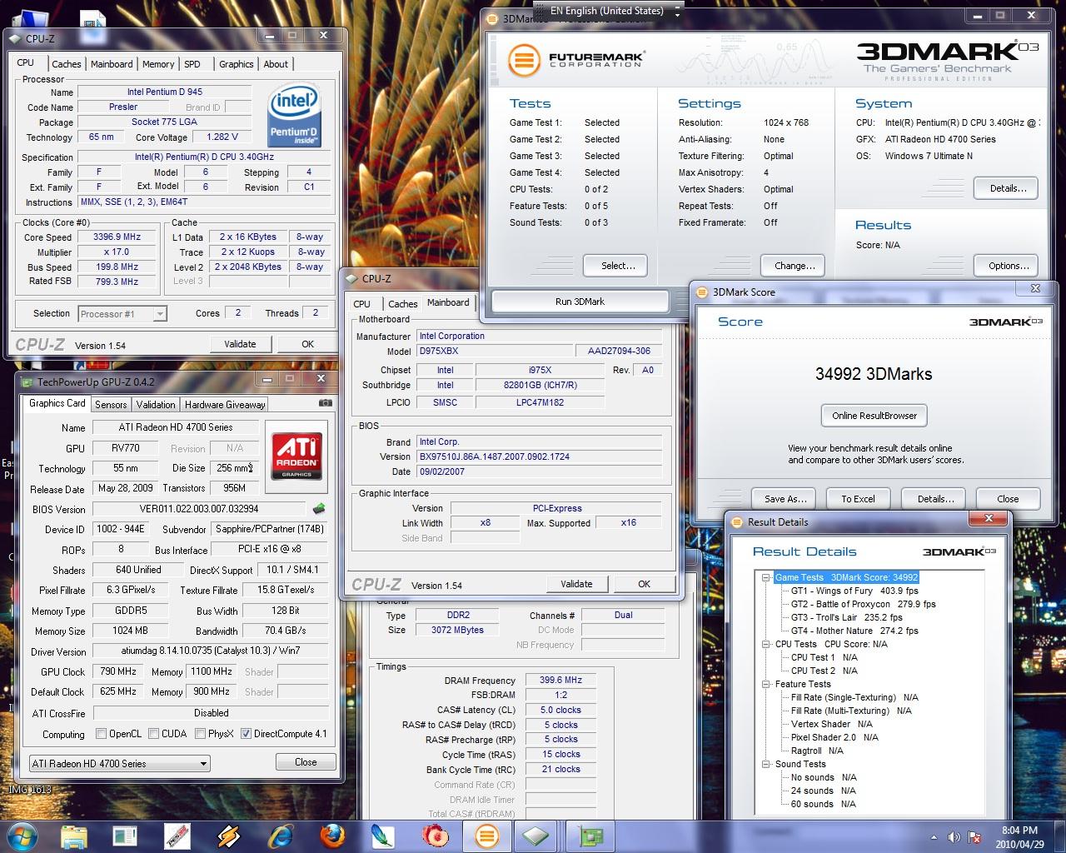Viewport: 1066px width, 853px height.
Task: Click the taskbar clock showing 8:04 PM
Action: click(x=1019, y=837)
